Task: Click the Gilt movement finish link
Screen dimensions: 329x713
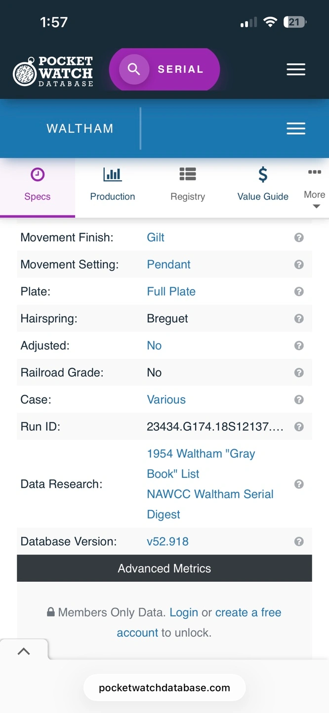Action: [x=156, y=238]
